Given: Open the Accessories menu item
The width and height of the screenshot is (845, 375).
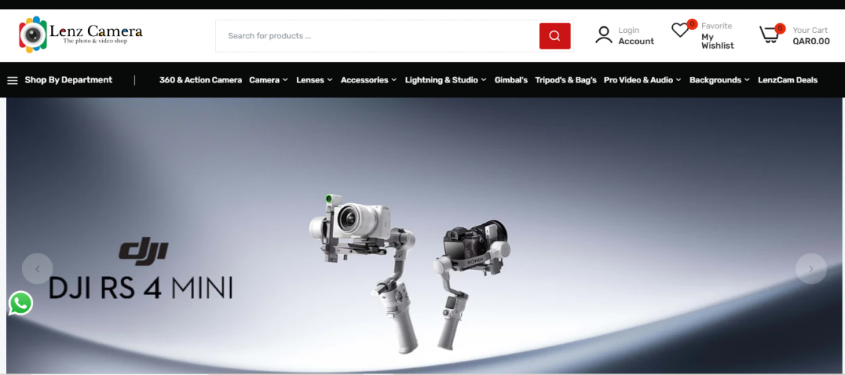Looking at the screenshot, I should coord(365,80).
